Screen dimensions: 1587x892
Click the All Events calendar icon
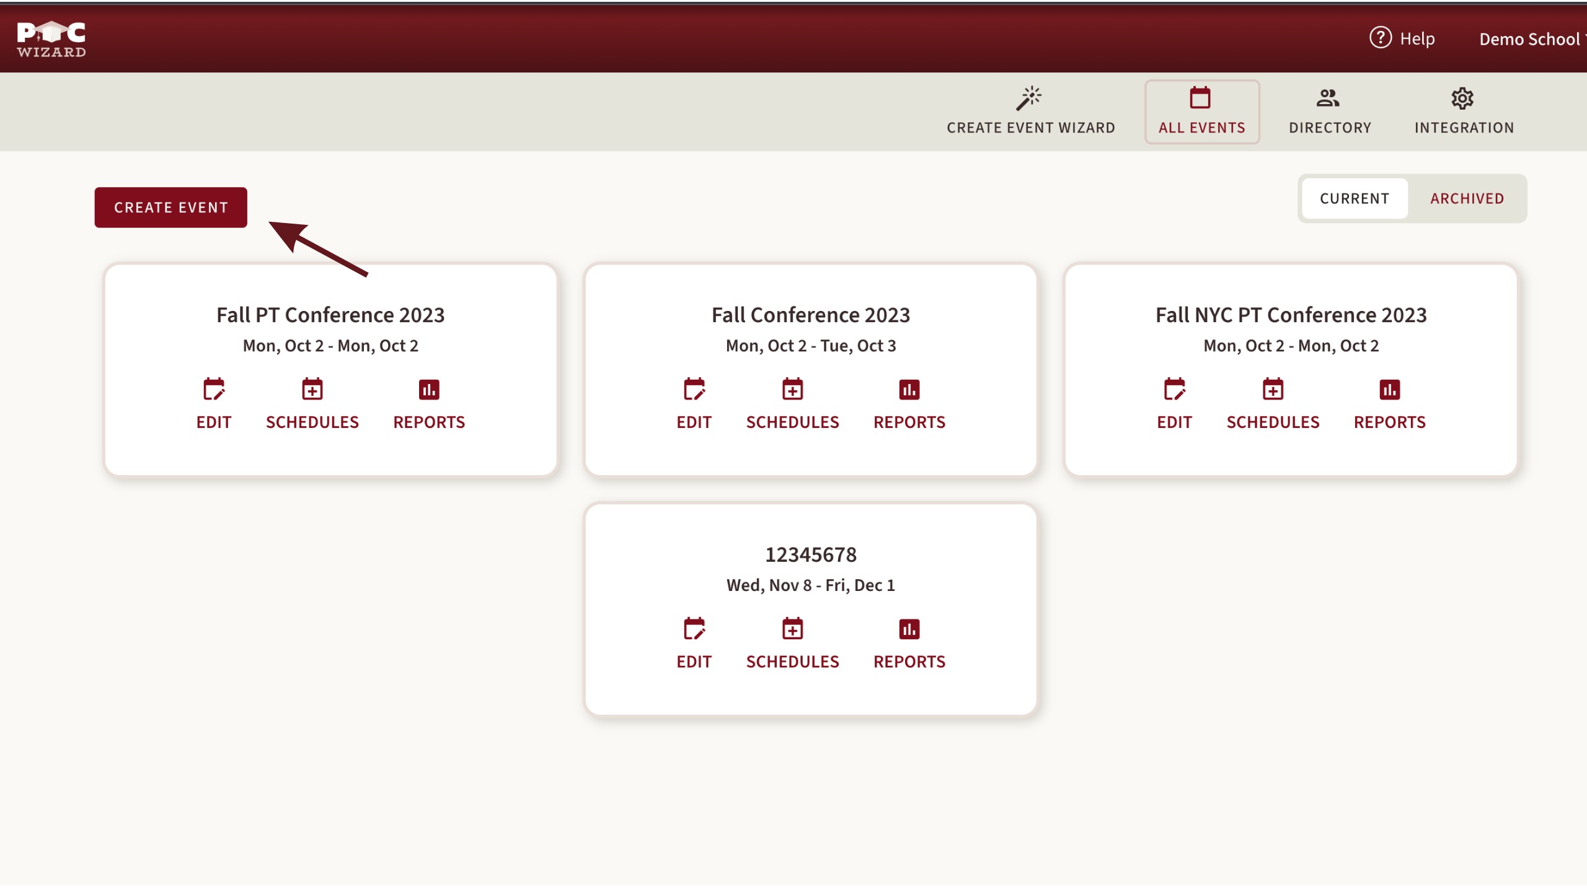tap(1201, 98)
